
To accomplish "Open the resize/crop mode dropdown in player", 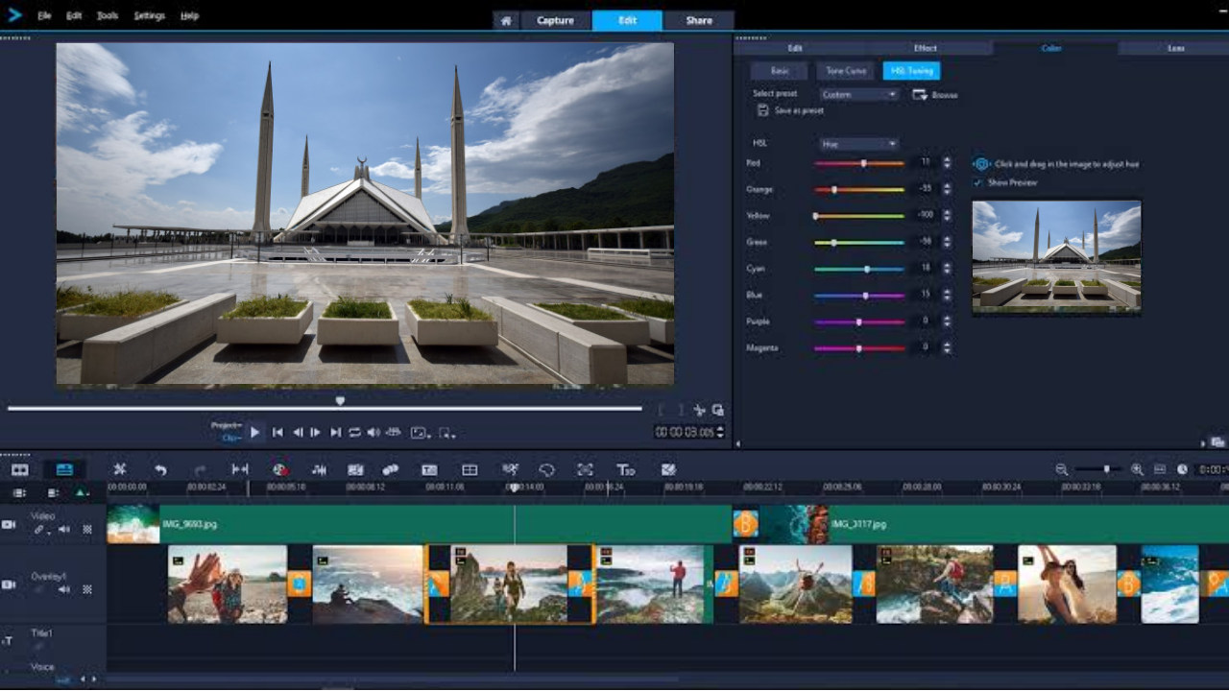I will tap(446, 433).
